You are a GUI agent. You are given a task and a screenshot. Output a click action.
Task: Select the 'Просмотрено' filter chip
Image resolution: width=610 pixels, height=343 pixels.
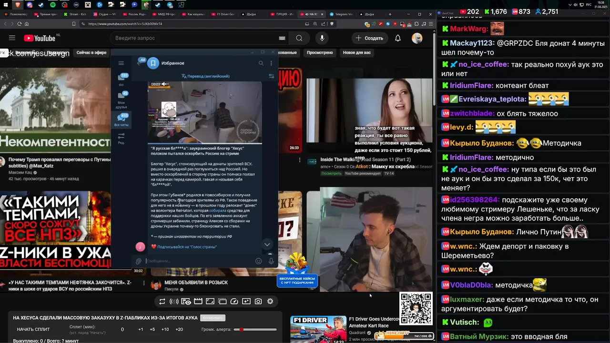[320, 52]
